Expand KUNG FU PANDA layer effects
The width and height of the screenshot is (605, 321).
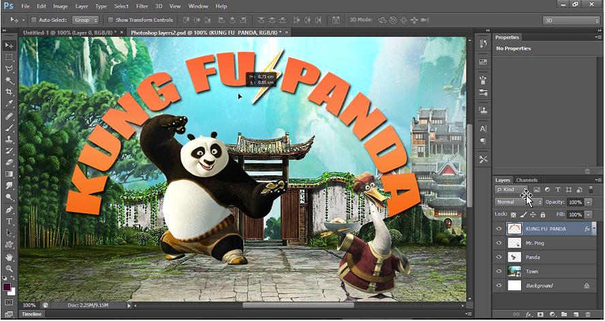click(594, 229)
